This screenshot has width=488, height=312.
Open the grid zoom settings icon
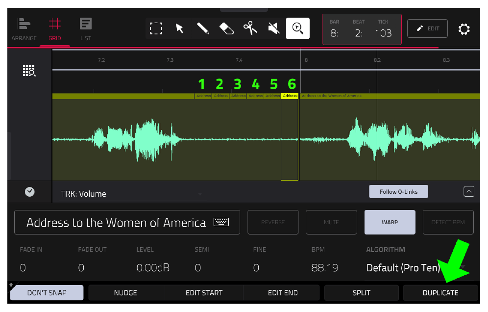(x=29, y=71)
